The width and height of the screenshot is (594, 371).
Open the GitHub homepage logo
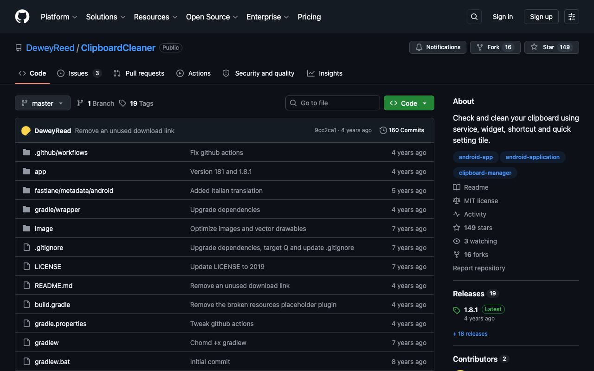point(22,17)
